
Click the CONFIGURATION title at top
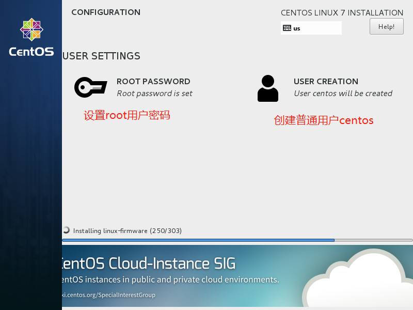point(106,12)
